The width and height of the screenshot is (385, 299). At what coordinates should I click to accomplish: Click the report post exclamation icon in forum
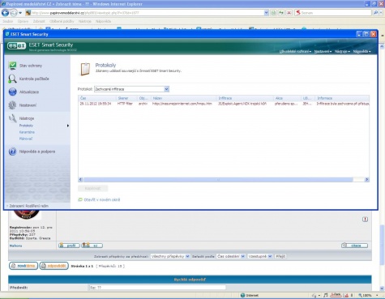(365, 220)
